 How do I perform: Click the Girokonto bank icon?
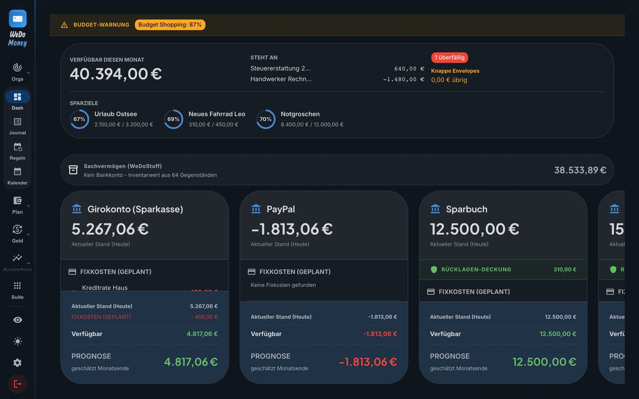click(77, 209)
